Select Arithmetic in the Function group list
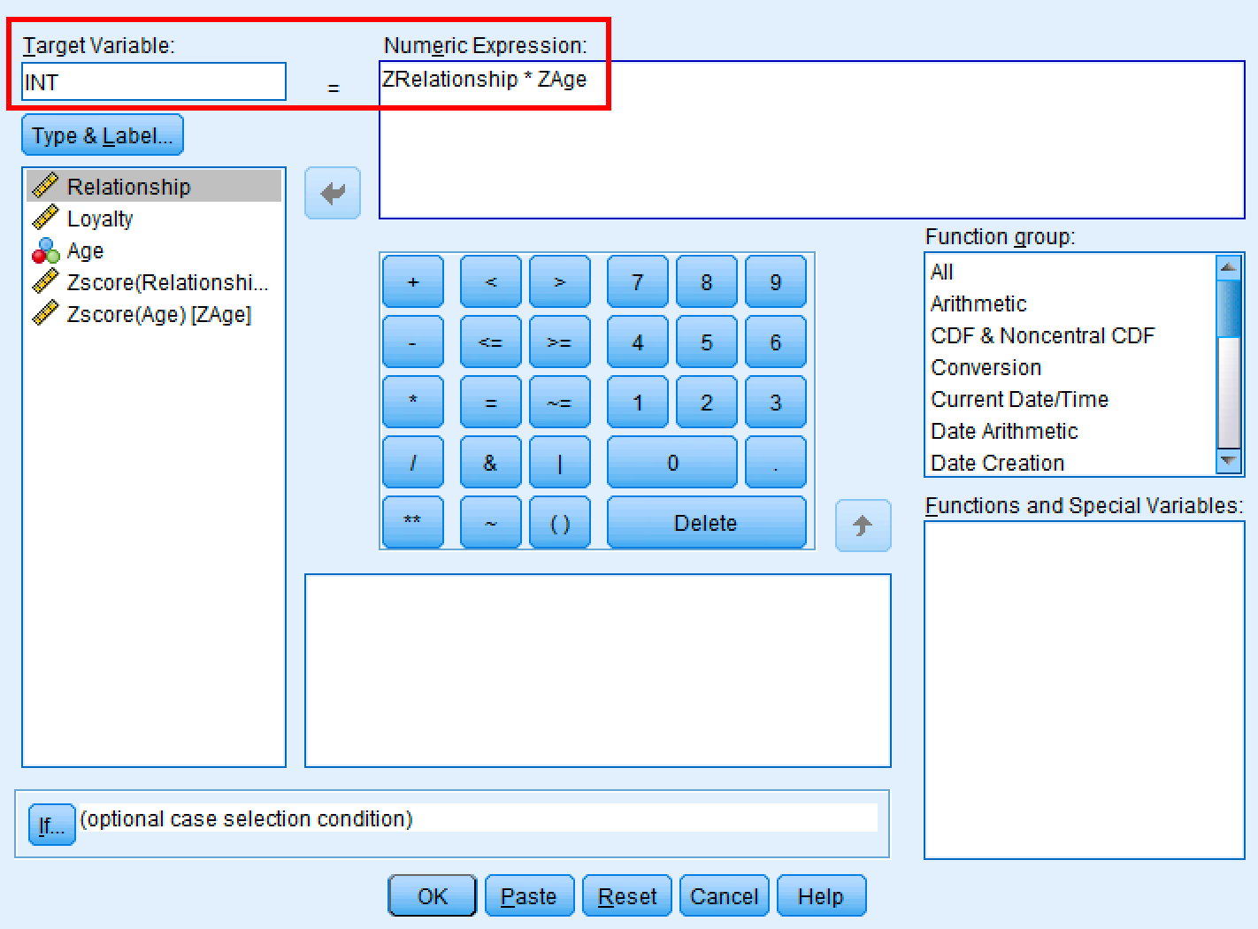Image resolution: width=1258 pixels, height=929 pixels. 978,303
